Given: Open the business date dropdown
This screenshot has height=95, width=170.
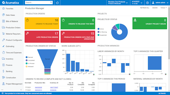Looking at the screenshot, I should coord(137,3).
